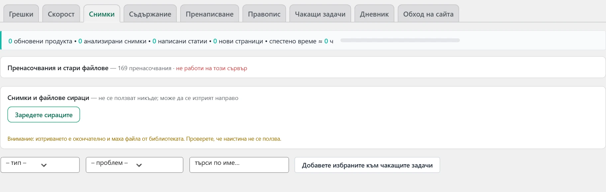Switch to Чакащи задачи tab
Image resolution: width=606 pixels, height=192 pixels.
click(x=320, y=14)
